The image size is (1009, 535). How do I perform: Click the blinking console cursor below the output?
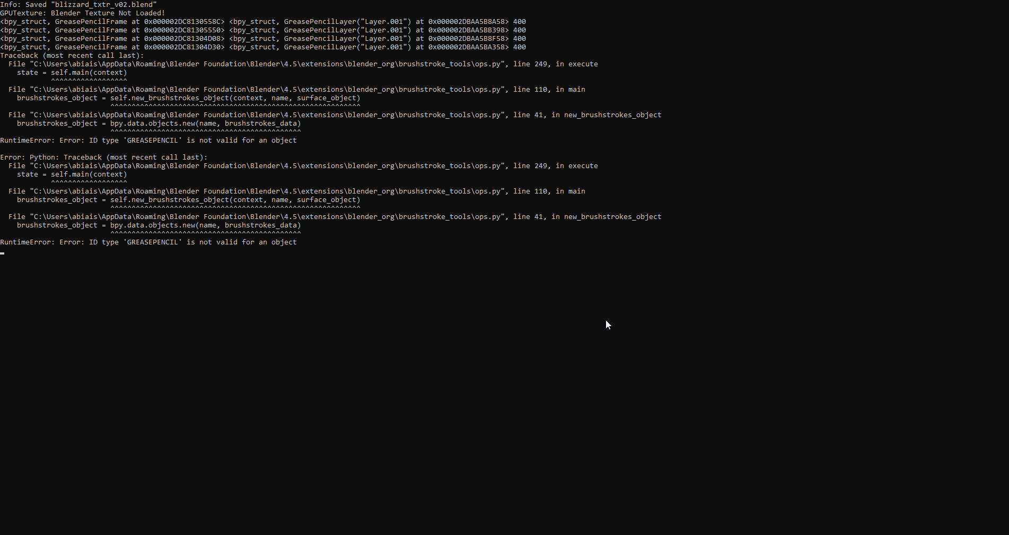click(x=3, y=253)
